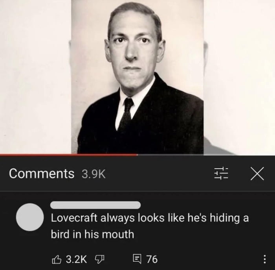
Task: Open replies via the reply bubble icon
Action: [137, 259]
